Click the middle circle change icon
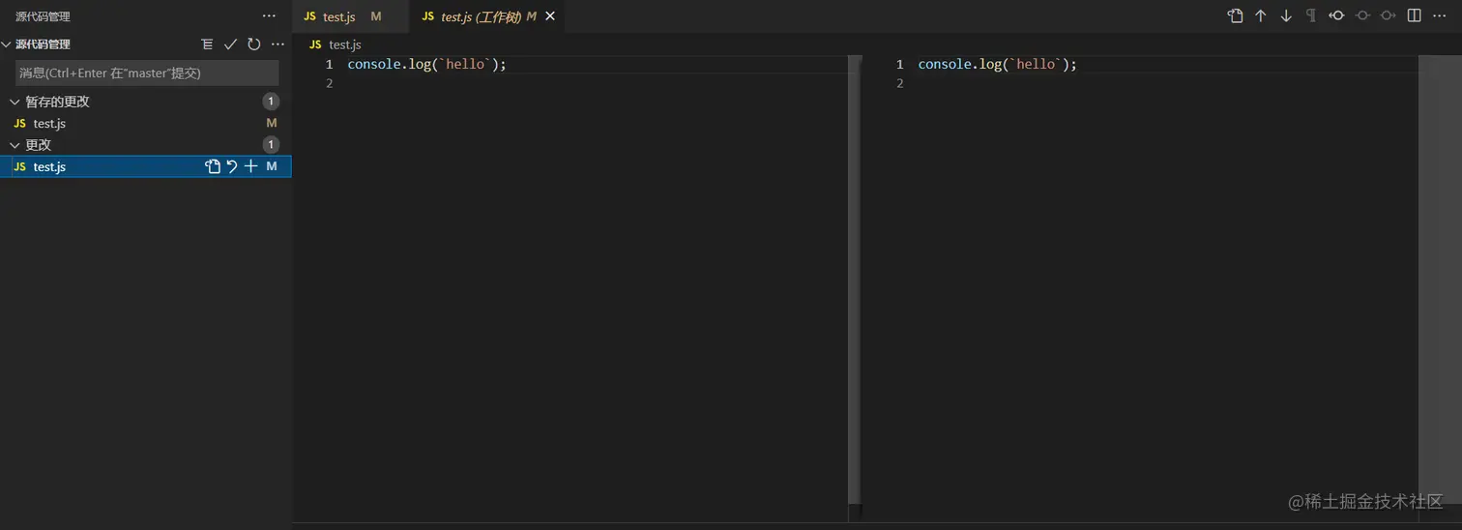 (1362, 15)
